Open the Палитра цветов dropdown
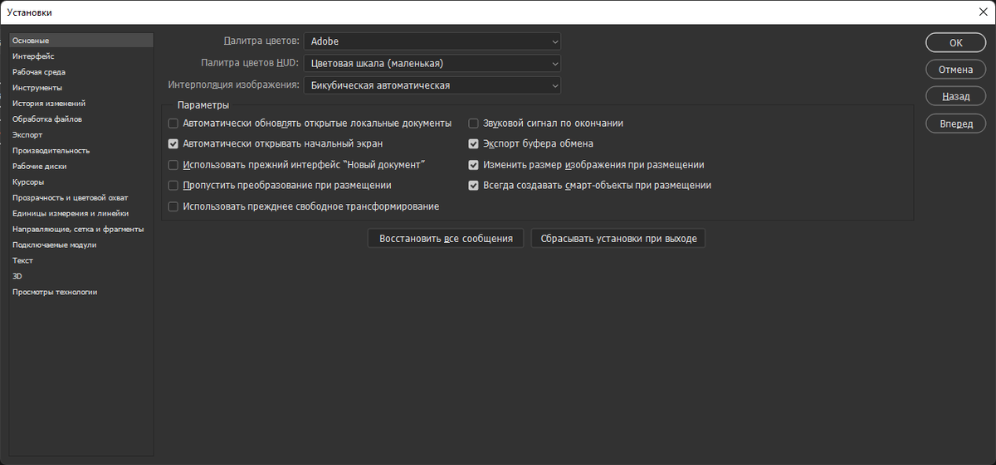Screen dimensions: 996x465 coord(432,41)
